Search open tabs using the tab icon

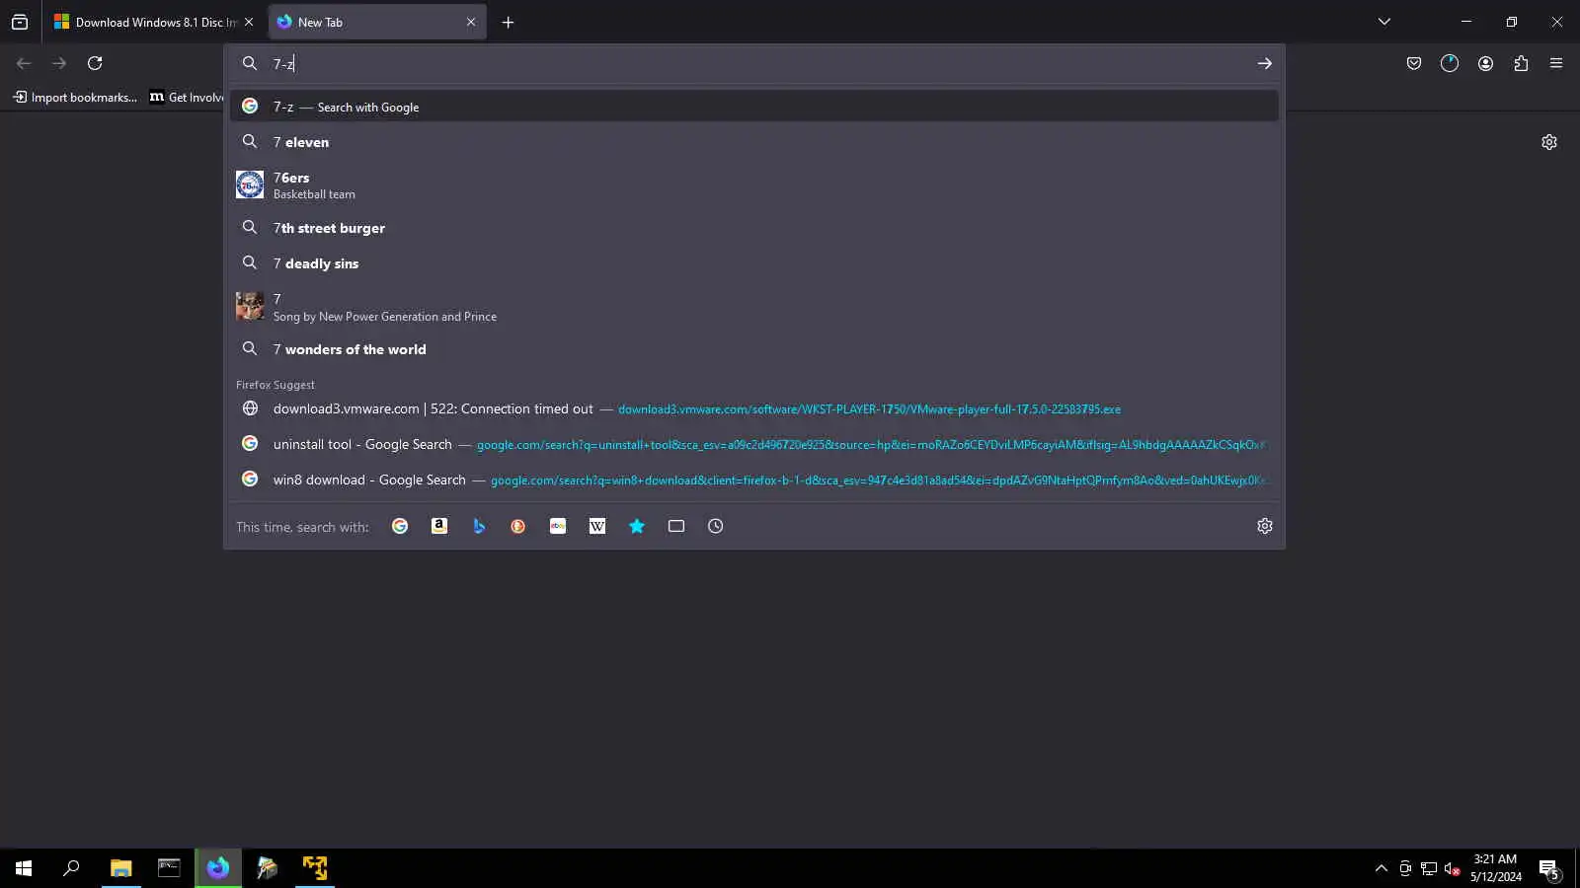[676, 526]
